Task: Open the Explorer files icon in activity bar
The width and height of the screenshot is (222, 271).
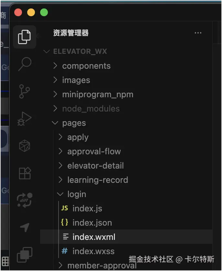Action: [25, 37]
